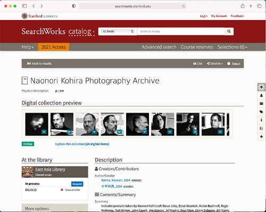The width and height of the screenshot is (266, 212).
Task: Show tab overview icon
Action: tap(259, 6)
